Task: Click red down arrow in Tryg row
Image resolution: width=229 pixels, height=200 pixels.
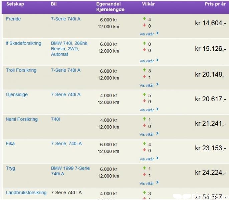Action: [x=144, y=175]
